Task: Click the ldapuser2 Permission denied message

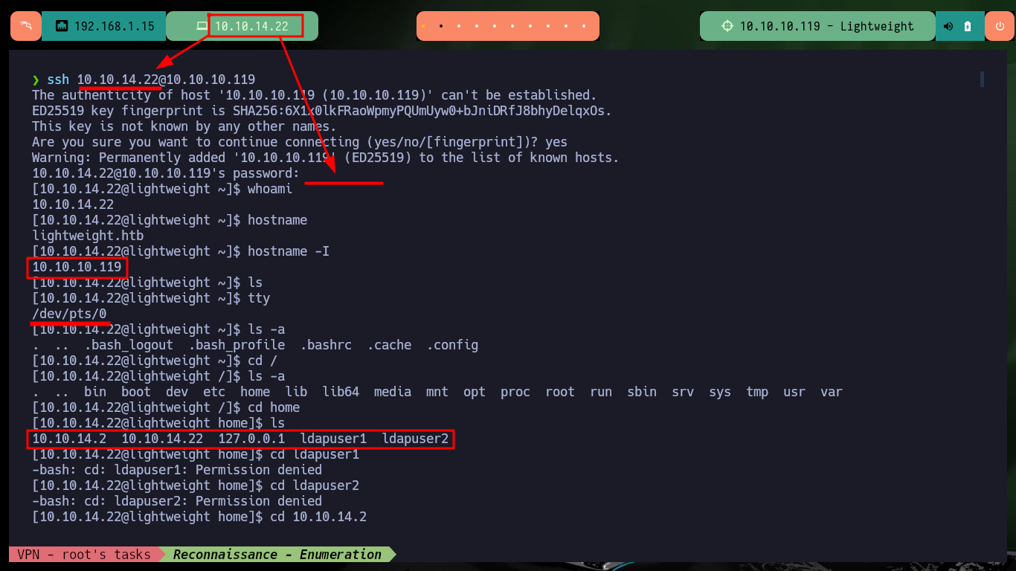Action: coord(177,501)
